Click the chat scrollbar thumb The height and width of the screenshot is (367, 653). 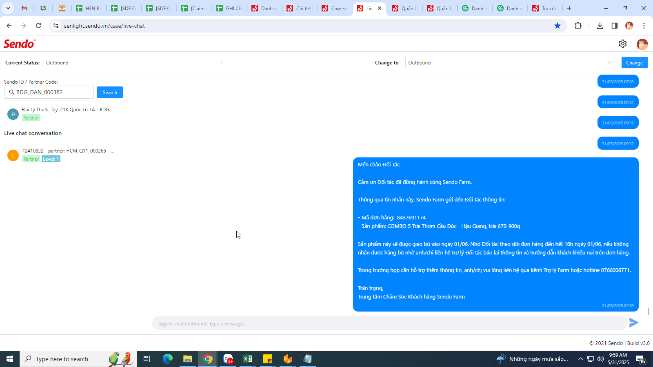click(x=648, y=311)
